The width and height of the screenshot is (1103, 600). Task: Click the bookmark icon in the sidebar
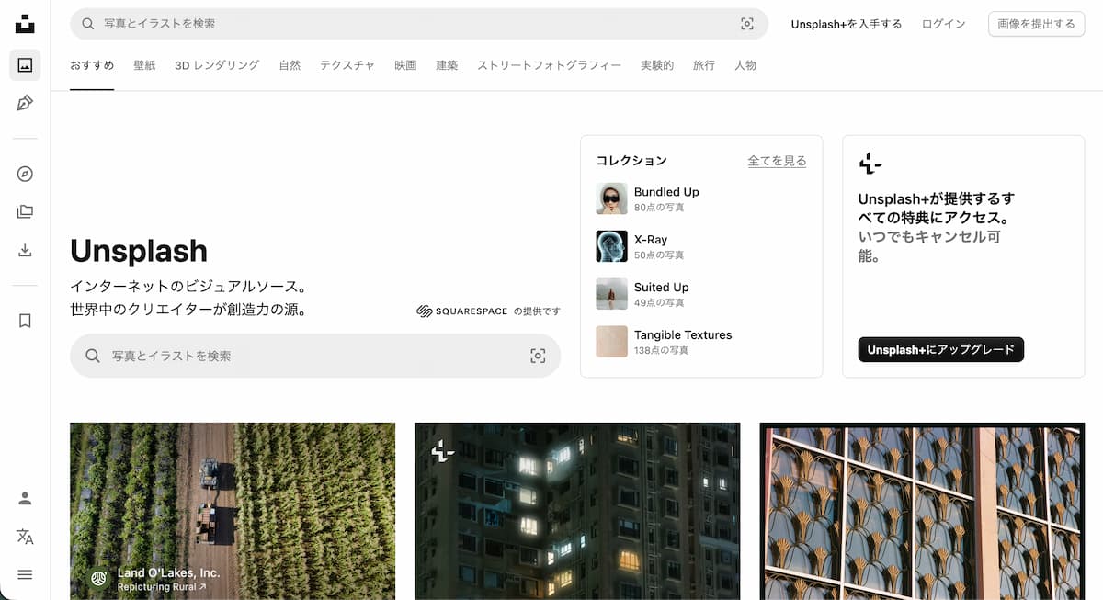(25, 320)
